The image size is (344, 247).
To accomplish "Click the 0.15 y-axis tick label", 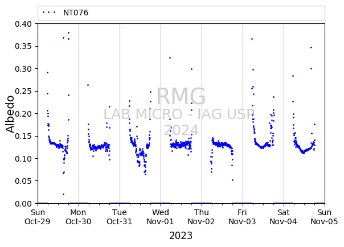I will pyautogui.click(x=23, y=137).
